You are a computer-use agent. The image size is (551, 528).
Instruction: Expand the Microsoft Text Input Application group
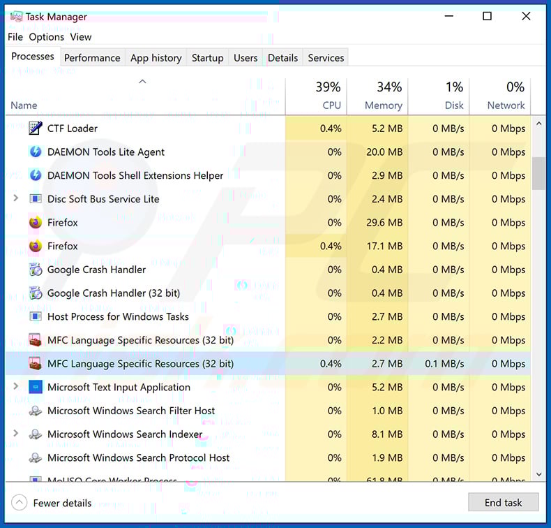point(15,386)
